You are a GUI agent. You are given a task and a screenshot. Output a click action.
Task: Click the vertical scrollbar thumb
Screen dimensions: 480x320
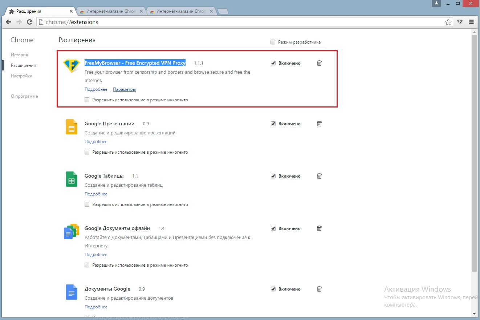[474, 153]
